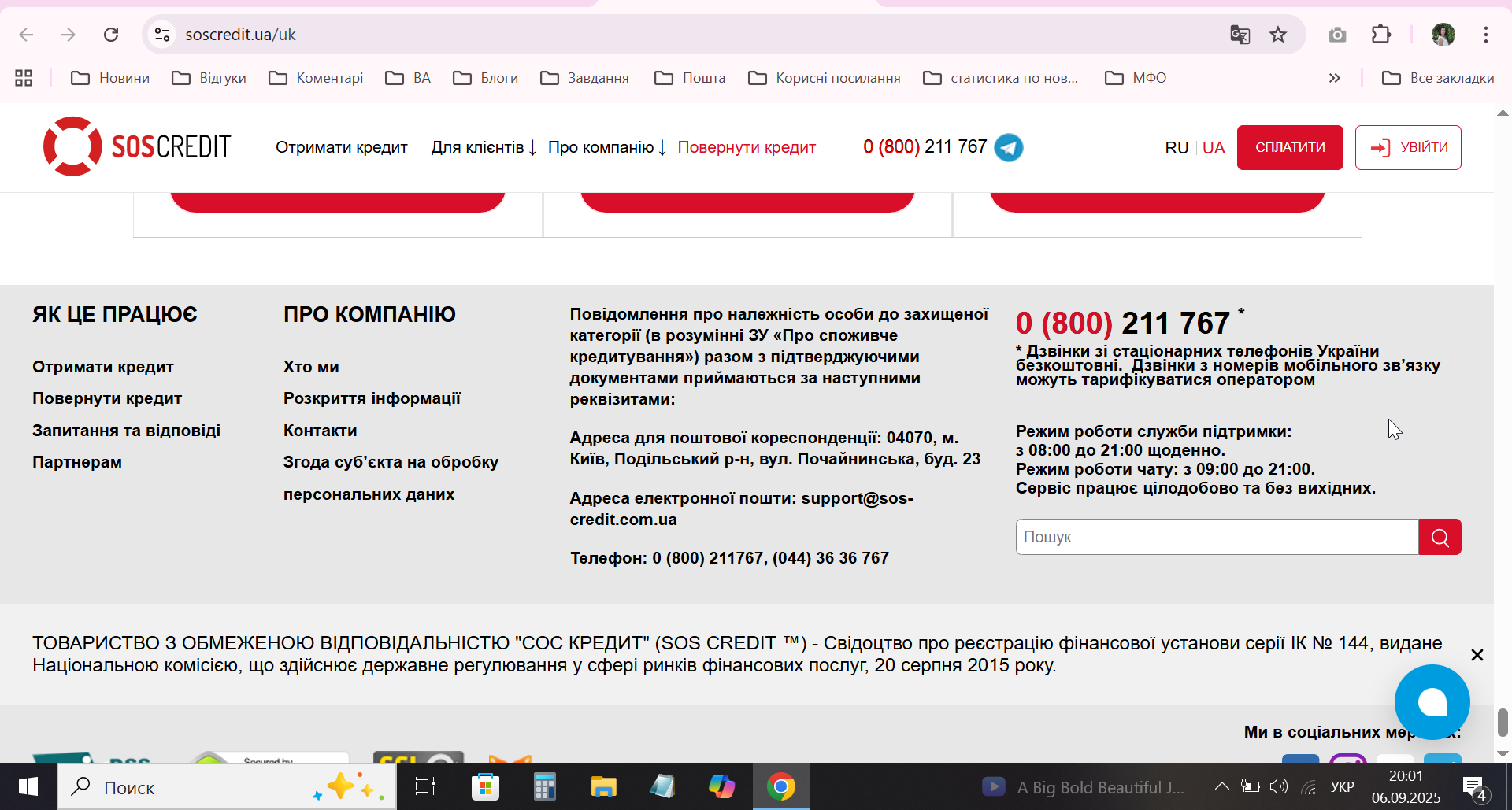Expand the Про компанію header menu
The height and width of the screenshot is (810, 1512).
tap(607, 147)
